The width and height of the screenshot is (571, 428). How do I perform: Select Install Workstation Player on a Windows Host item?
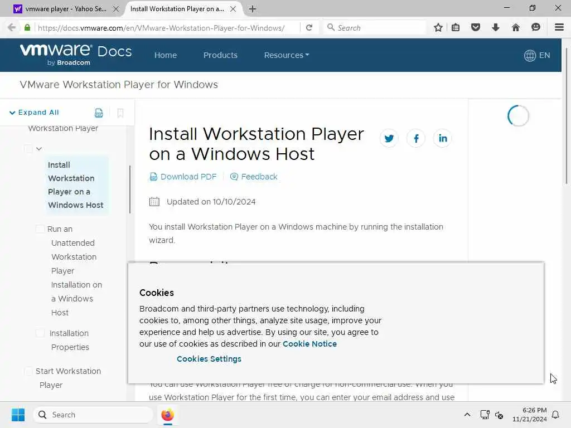coord(76,185)
